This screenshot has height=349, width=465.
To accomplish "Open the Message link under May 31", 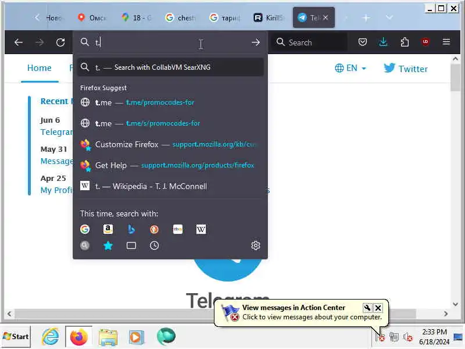I will (x=56, y=161).
